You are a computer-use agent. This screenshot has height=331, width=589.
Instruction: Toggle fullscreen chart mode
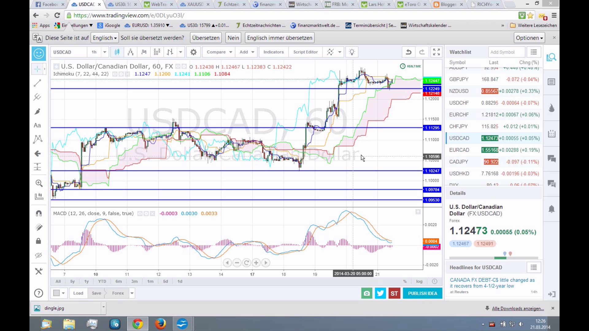[x=436, y=52]
